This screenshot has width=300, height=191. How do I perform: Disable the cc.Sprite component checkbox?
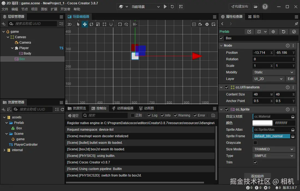(227, 109)
